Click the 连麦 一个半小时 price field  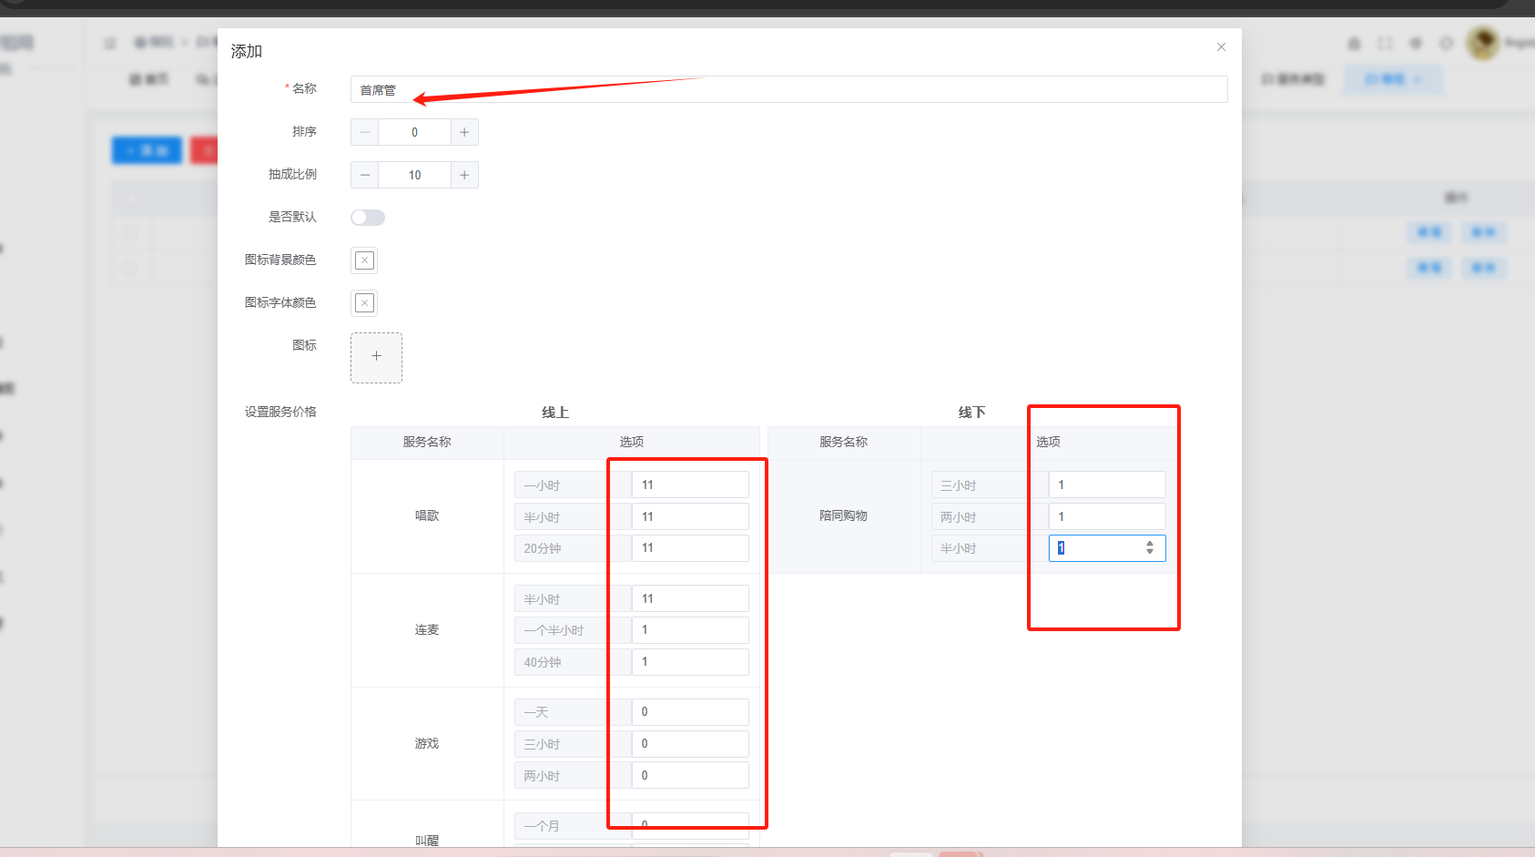click(690, 630)
